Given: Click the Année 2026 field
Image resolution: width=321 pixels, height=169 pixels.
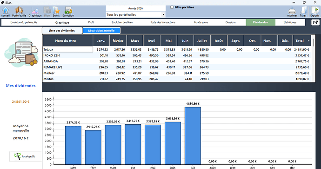Looking at the screenshot, I should pyautogui.click(x=135, y=8).
